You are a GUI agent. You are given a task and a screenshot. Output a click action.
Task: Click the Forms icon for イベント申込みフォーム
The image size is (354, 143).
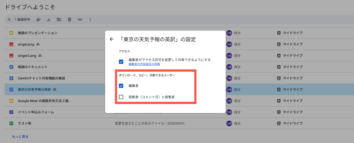point(11,112)
